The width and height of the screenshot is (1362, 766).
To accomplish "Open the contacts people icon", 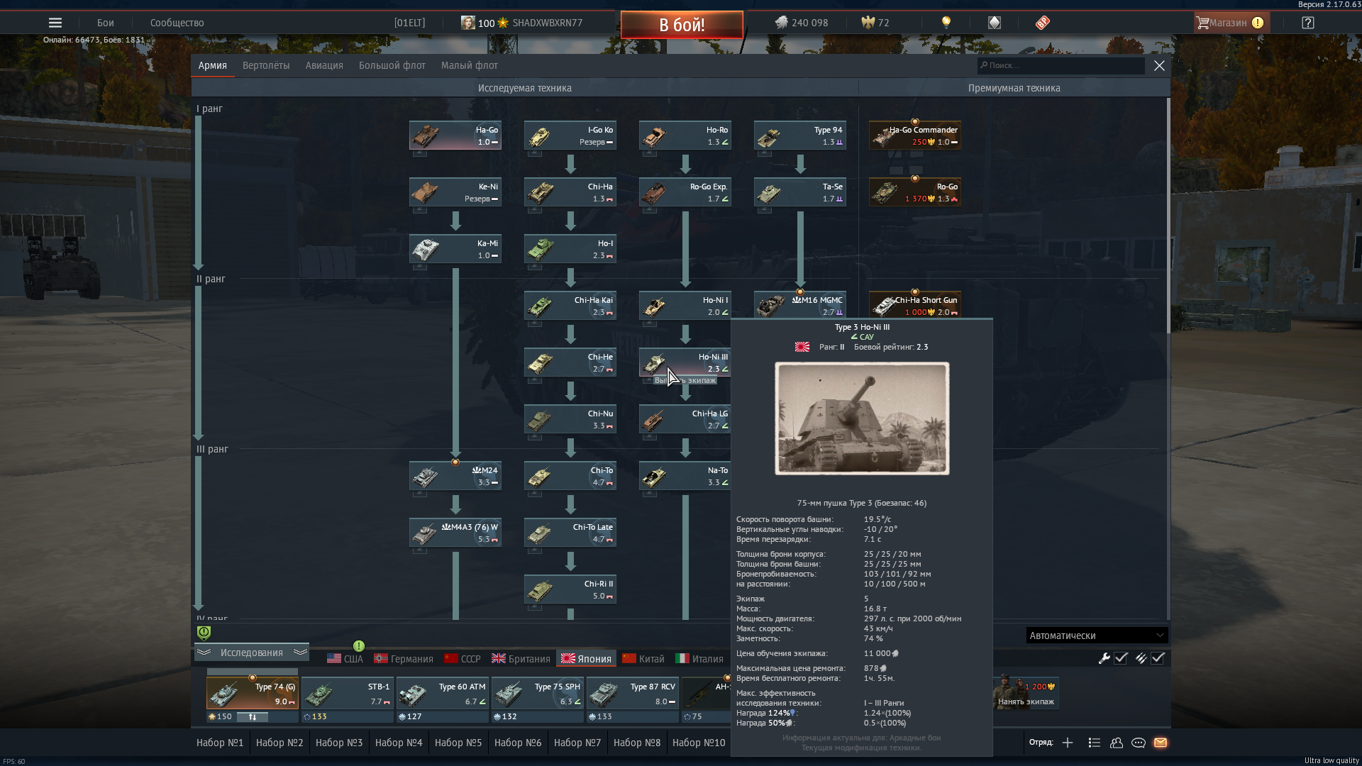I will (x=1117, y=743).
